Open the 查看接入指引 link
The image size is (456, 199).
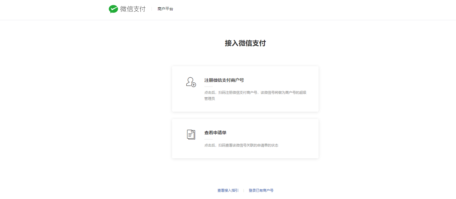point(228,191)
